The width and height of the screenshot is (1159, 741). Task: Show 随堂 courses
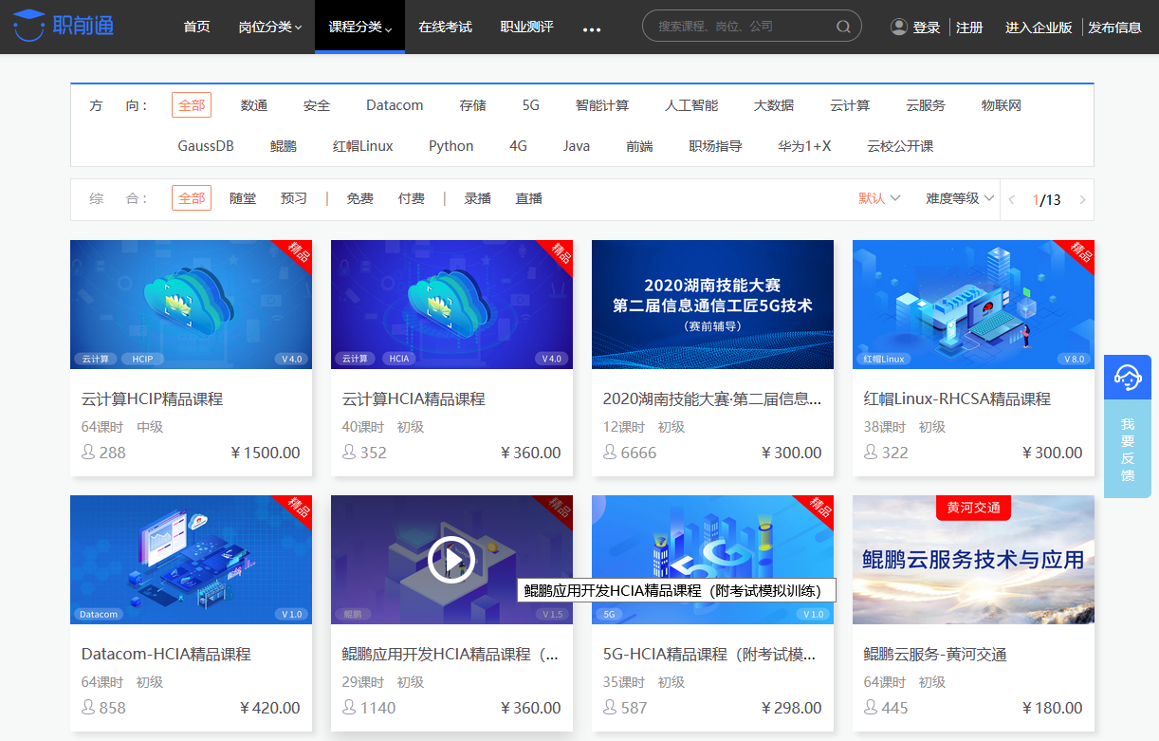pos(243,198)
